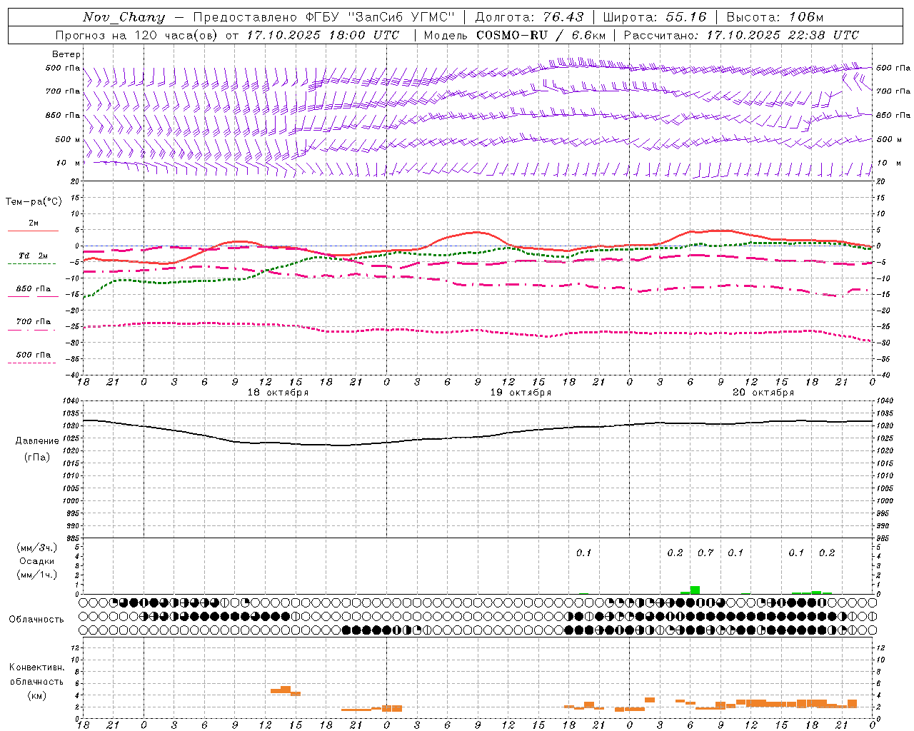Select the date label 20 октября
The height and width of the screenshot is (731, 914).
pyautogui.click(x=763, y=393)
